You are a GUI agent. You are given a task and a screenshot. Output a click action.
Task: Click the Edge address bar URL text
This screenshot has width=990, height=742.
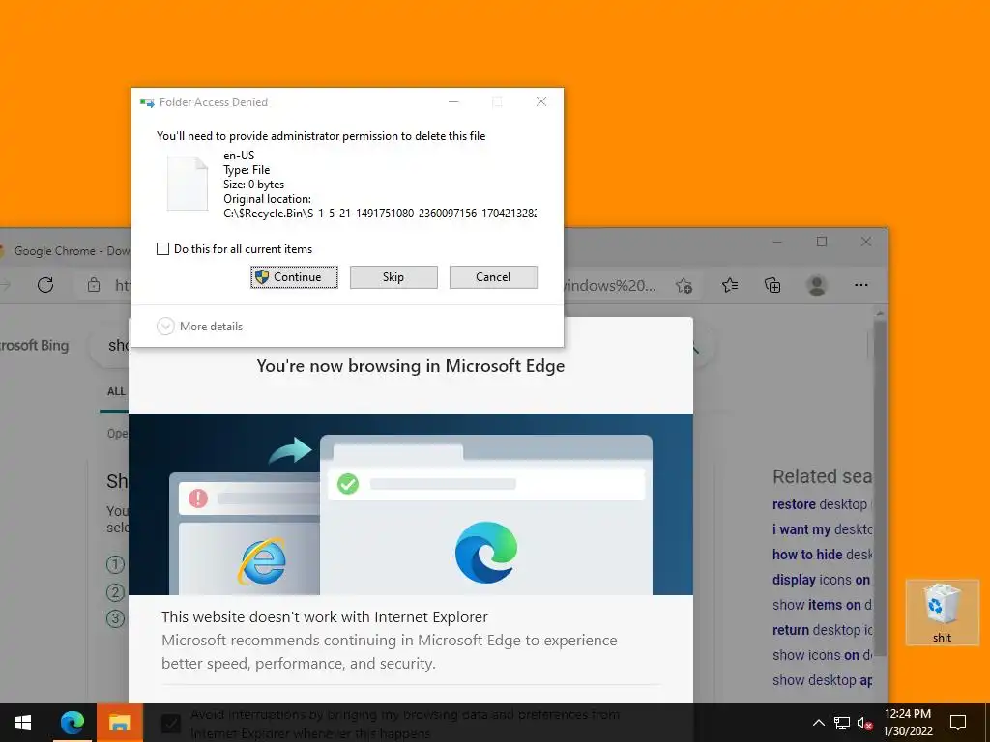click(609, 286)
